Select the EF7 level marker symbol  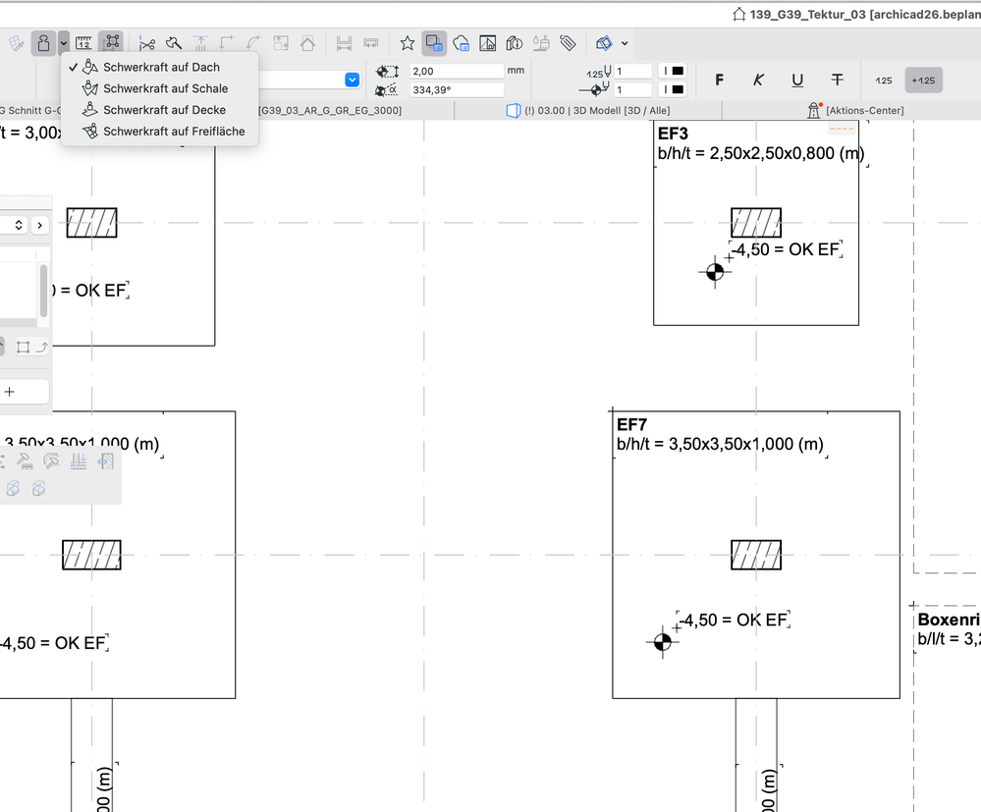(x=663, y=642)
